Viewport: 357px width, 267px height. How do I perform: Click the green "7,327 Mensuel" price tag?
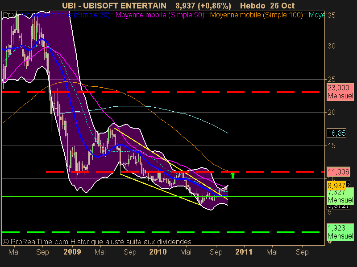coord(340,197)
